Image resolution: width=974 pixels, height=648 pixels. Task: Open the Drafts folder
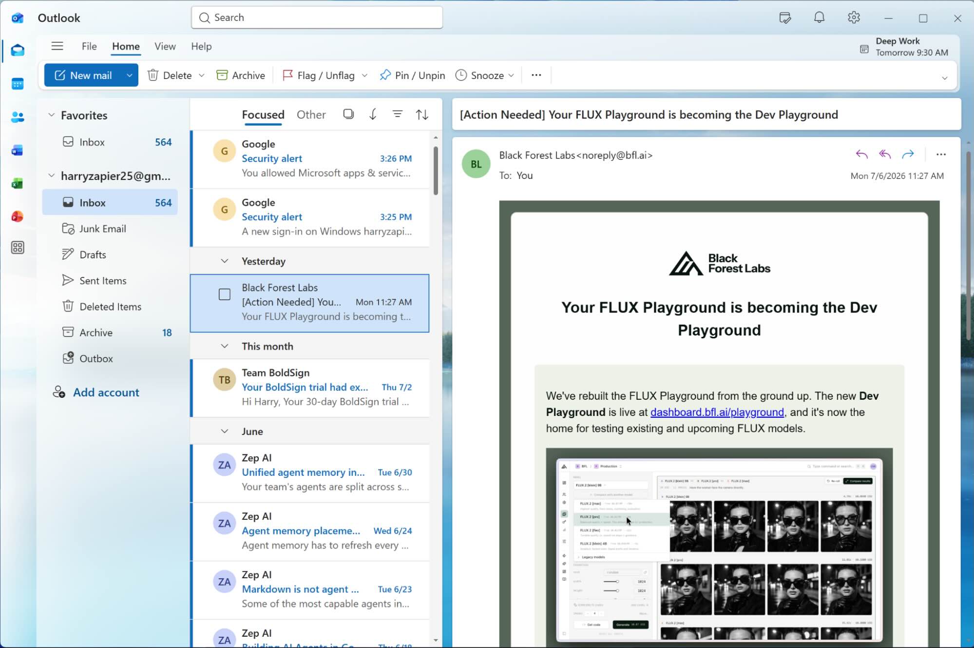pyautogui.click(x=110, y=255)
